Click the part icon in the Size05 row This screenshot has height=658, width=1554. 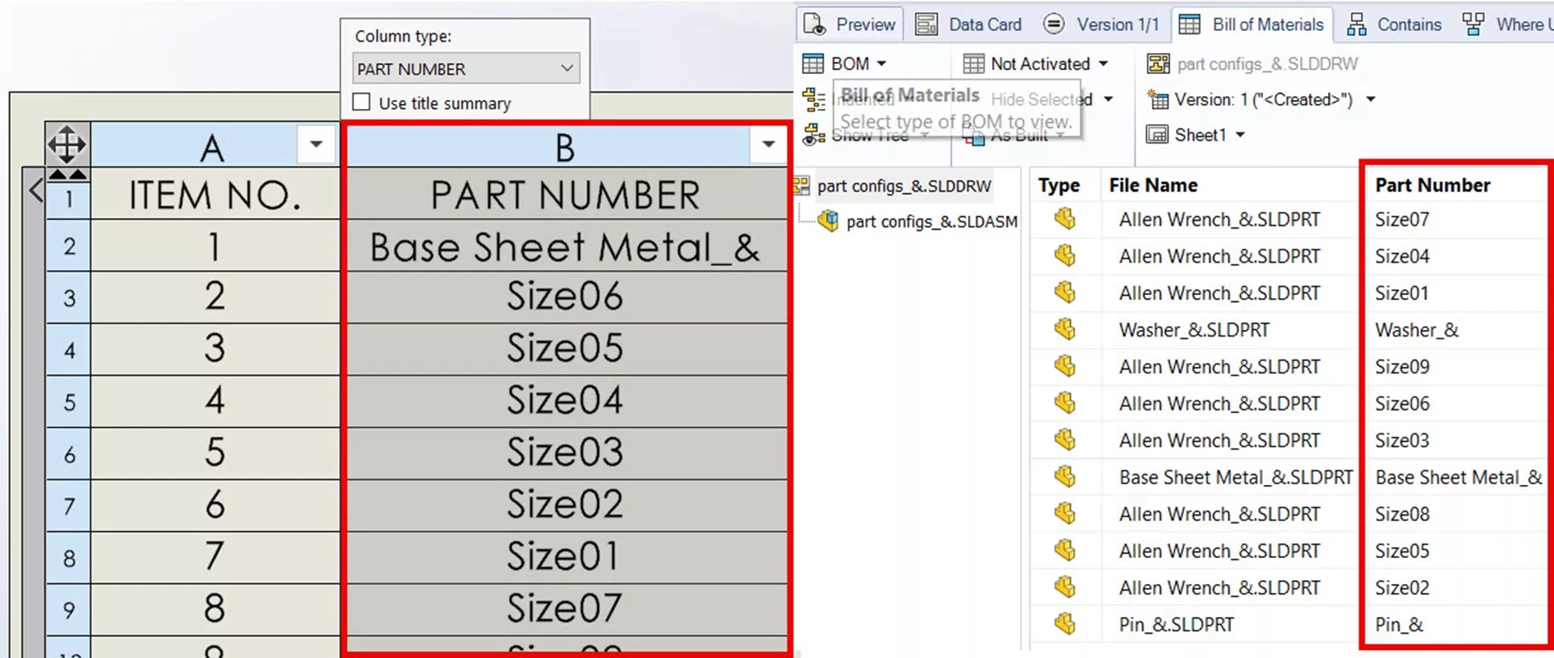(1065, 551)
